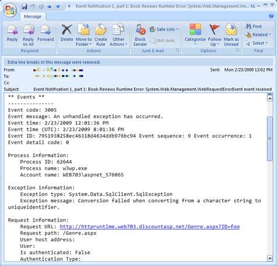Screen dimensions: 277x266
Task: Click the 'Extra line breaks' information bar
Action: tap(138, 62)
